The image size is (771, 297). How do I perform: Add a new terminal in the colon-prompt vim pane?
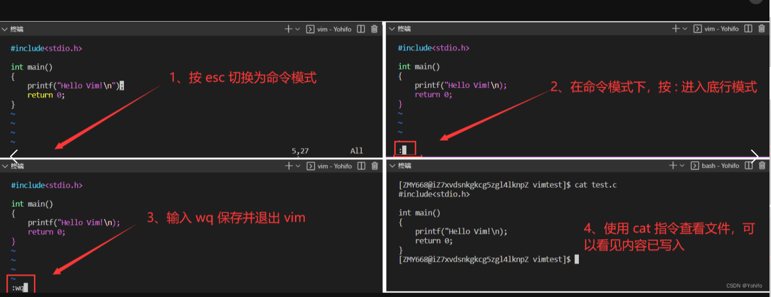coord(675,29)
